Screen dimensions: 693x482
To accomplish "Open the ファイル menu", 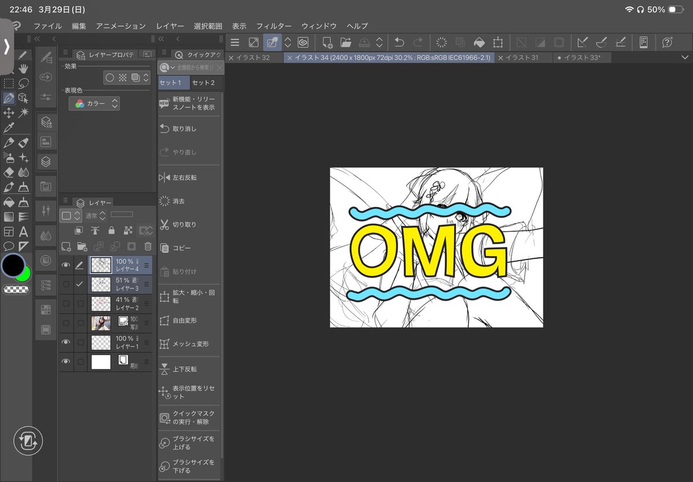I will (48, 26).
